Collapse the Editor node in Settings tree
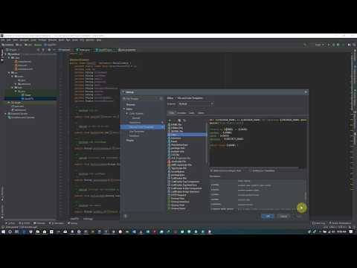357x268 pixels. 124,109
